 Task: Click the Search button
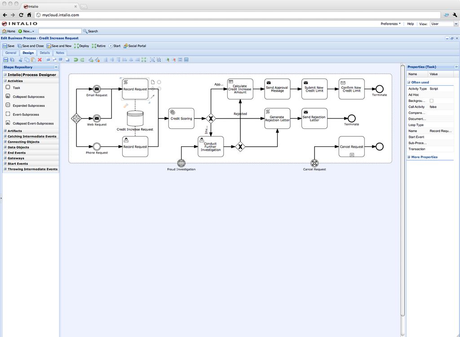90,31
